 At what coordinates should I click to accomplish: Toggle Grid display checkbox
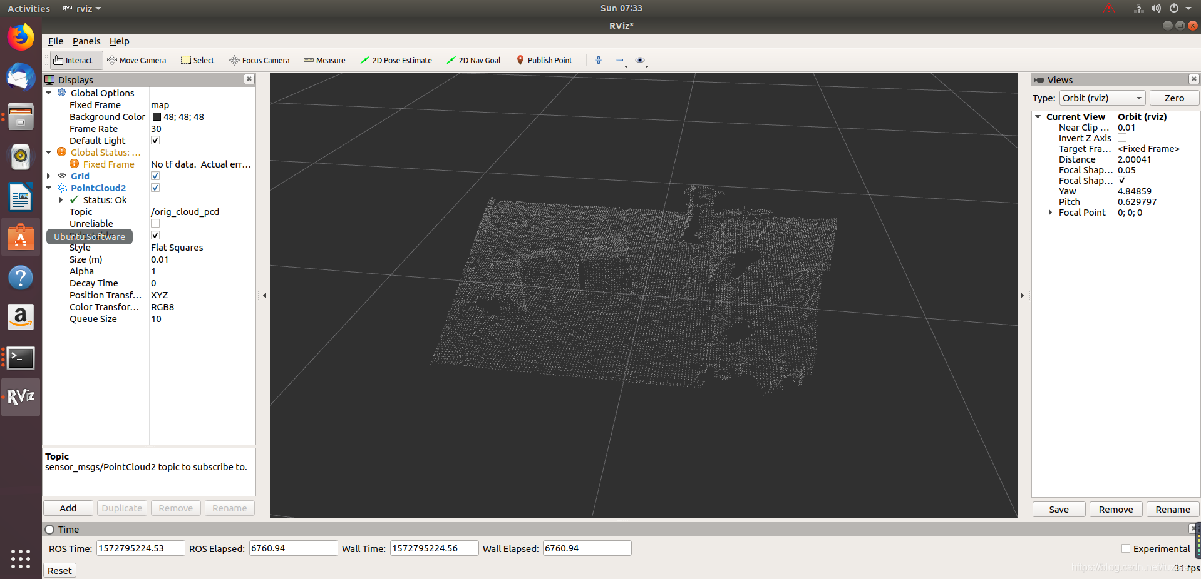[x=155, y=176]
